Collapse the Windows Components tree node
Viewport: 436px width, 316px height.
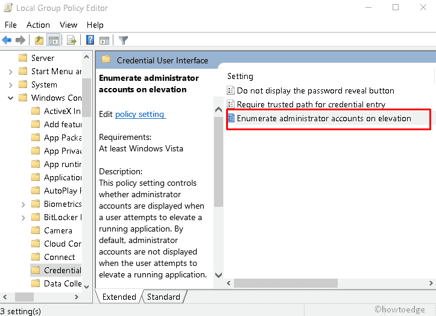11,98
